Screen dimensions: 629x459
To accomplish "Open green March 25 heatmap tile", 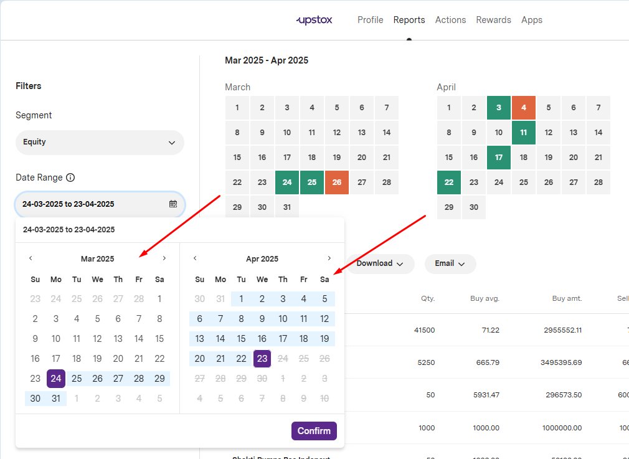I will (x=311, y=182).
